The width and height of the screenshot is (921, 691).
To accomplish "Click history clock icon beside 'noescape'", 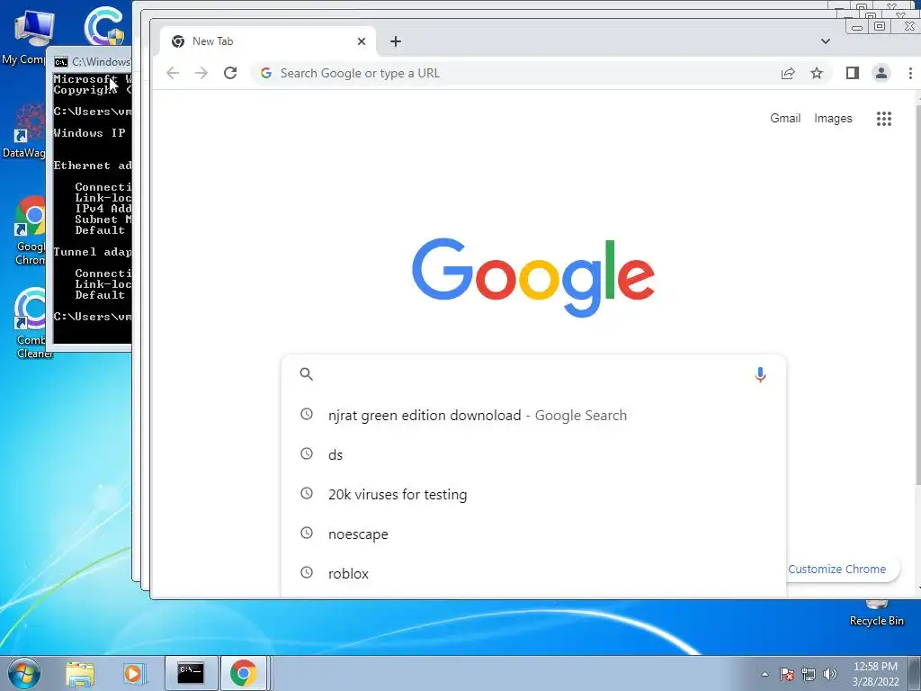I will (307, 533).
